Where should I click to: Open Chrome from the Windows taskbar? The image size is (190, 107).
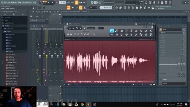[82, 104]
